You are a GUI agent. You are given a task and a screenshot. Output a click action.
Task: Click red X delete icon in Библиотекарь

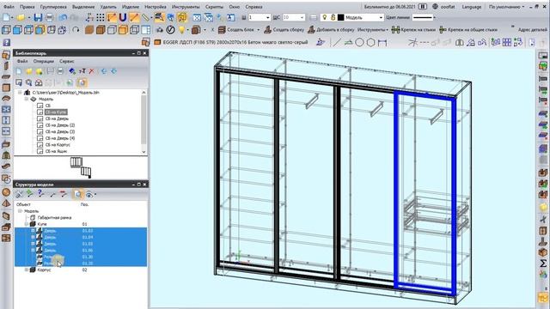(x=92, y=71)
